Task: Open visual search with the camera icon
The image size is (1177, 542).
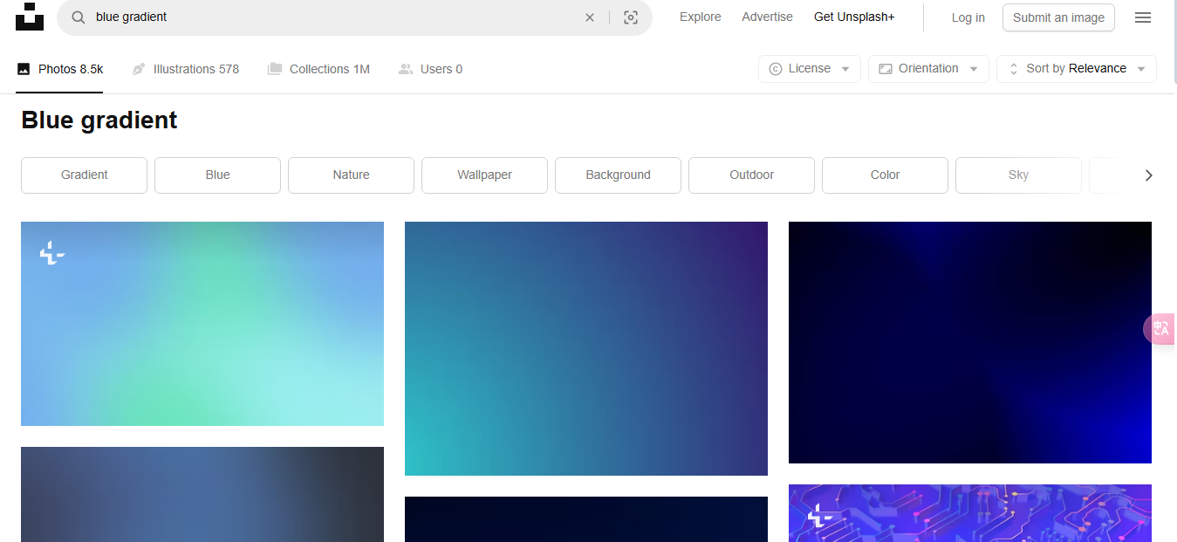Action: (631, 17)
